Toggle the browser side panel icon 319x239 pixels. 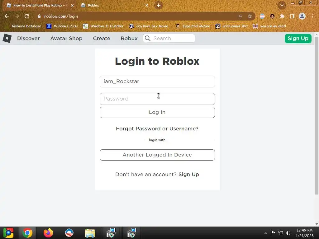(292, 16)
